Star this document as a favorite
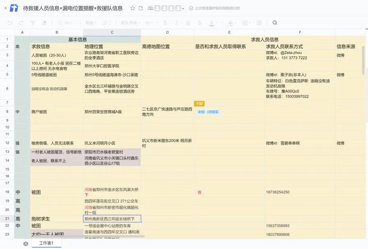Image resolution: width=368 pixels, height=249 pixels. [133, 8]
